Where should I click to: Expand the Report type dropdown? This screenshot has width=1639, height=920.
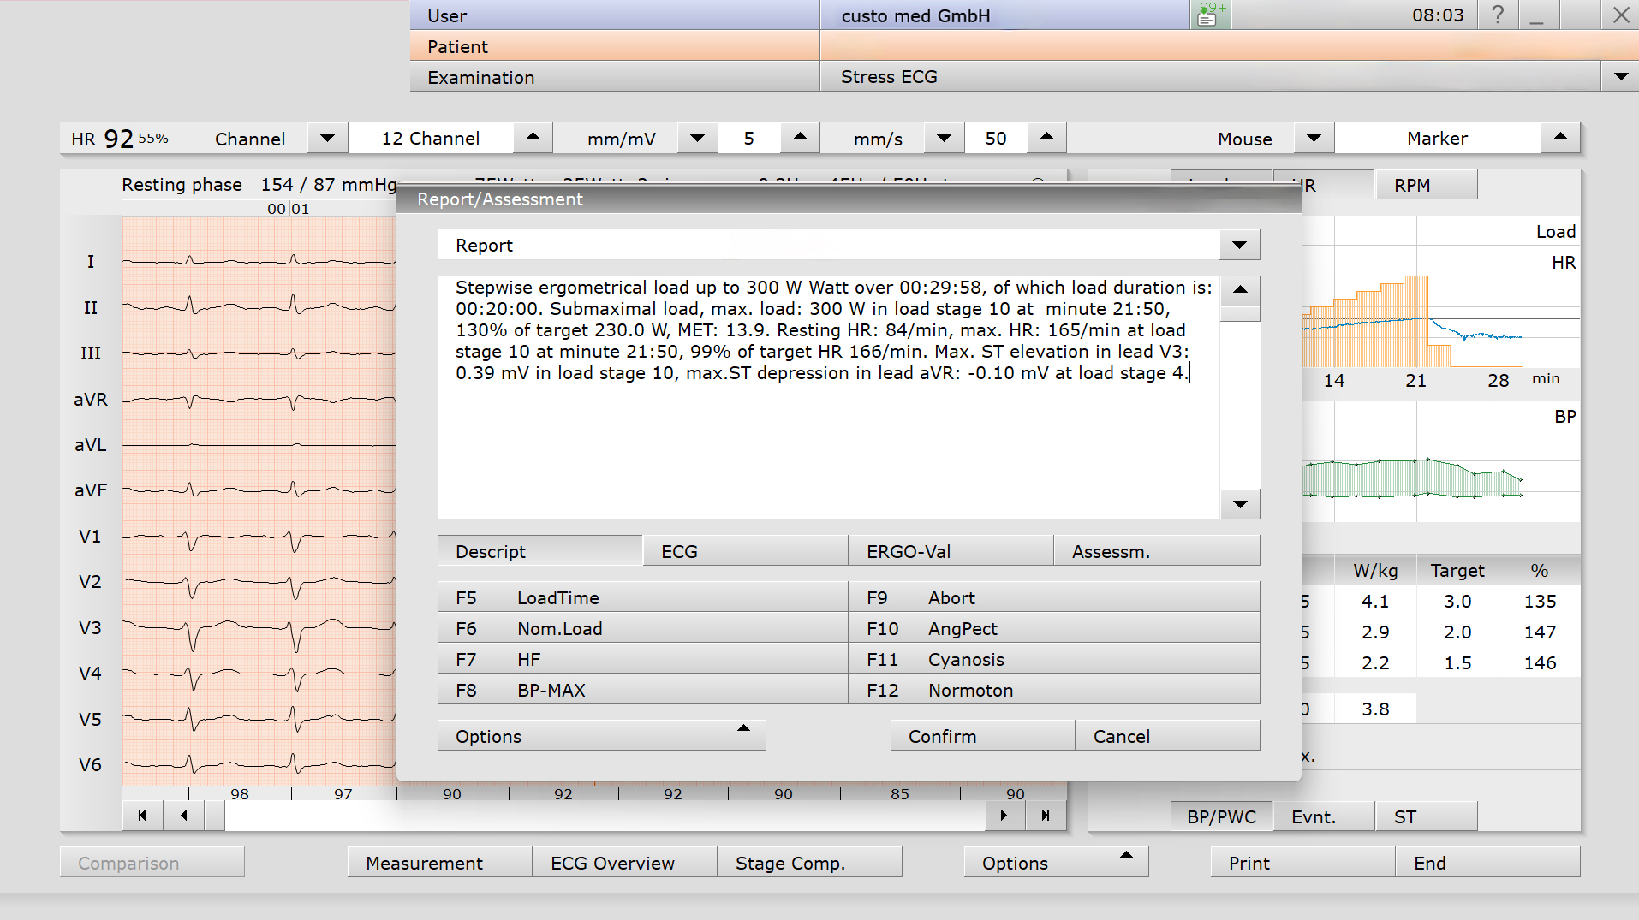pos(1239,245)
